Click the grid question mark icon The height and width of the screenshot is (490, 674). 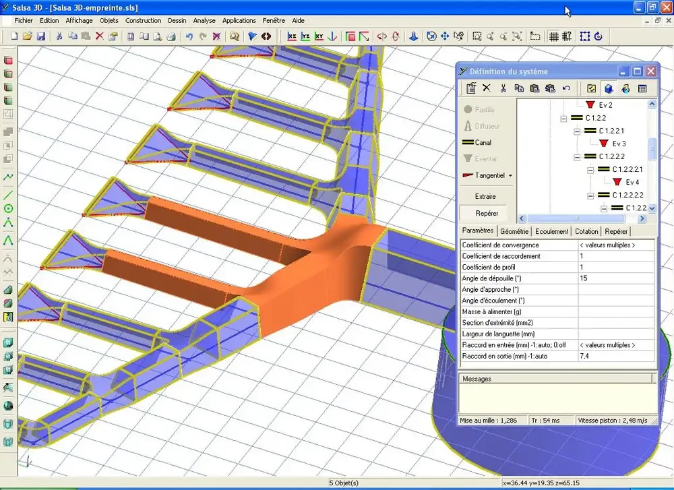point(567,36)
